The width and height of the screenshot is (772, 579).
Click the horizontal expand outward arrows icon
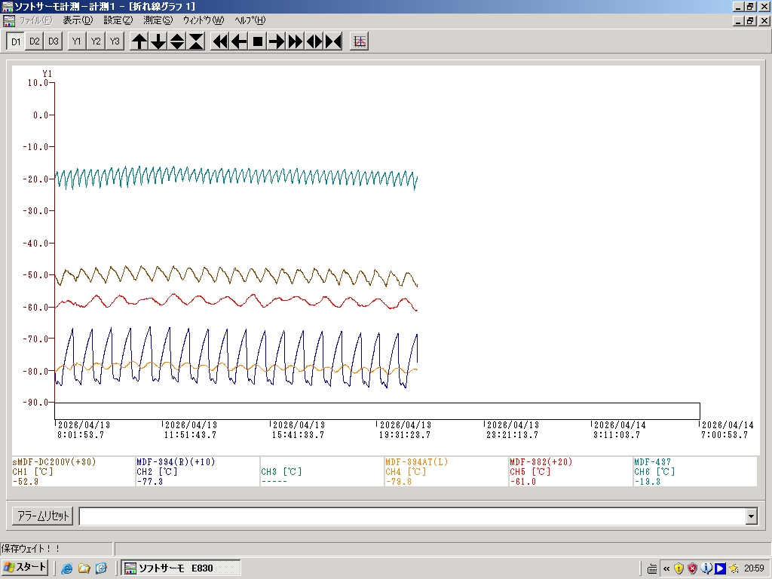[314, 41]
